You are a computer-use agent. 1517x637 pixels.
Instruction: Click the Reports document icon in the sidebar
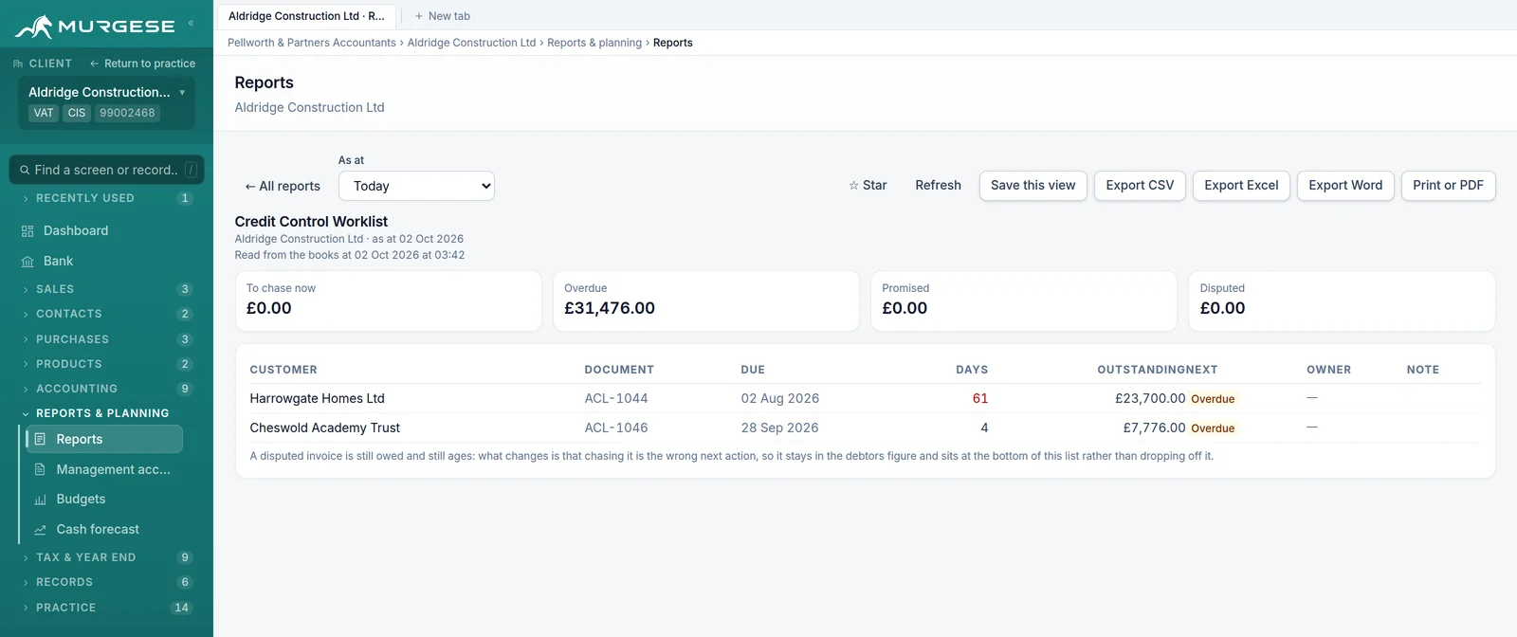[x=40, y=439]
